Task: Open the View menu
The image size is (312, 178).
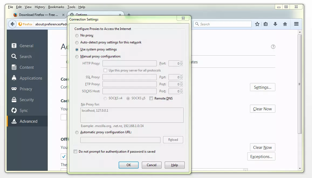Action: (28, 7)
